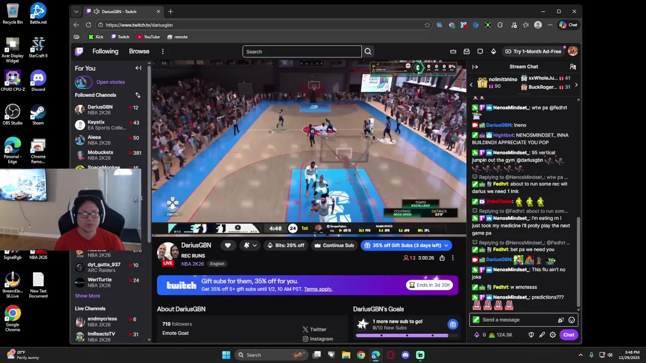Image resolution: width=646 pixels, height=363 pixels.
Task: Toggle notification bell for DariusGBN
Action: pyautogui.click(x=247, y=246)
